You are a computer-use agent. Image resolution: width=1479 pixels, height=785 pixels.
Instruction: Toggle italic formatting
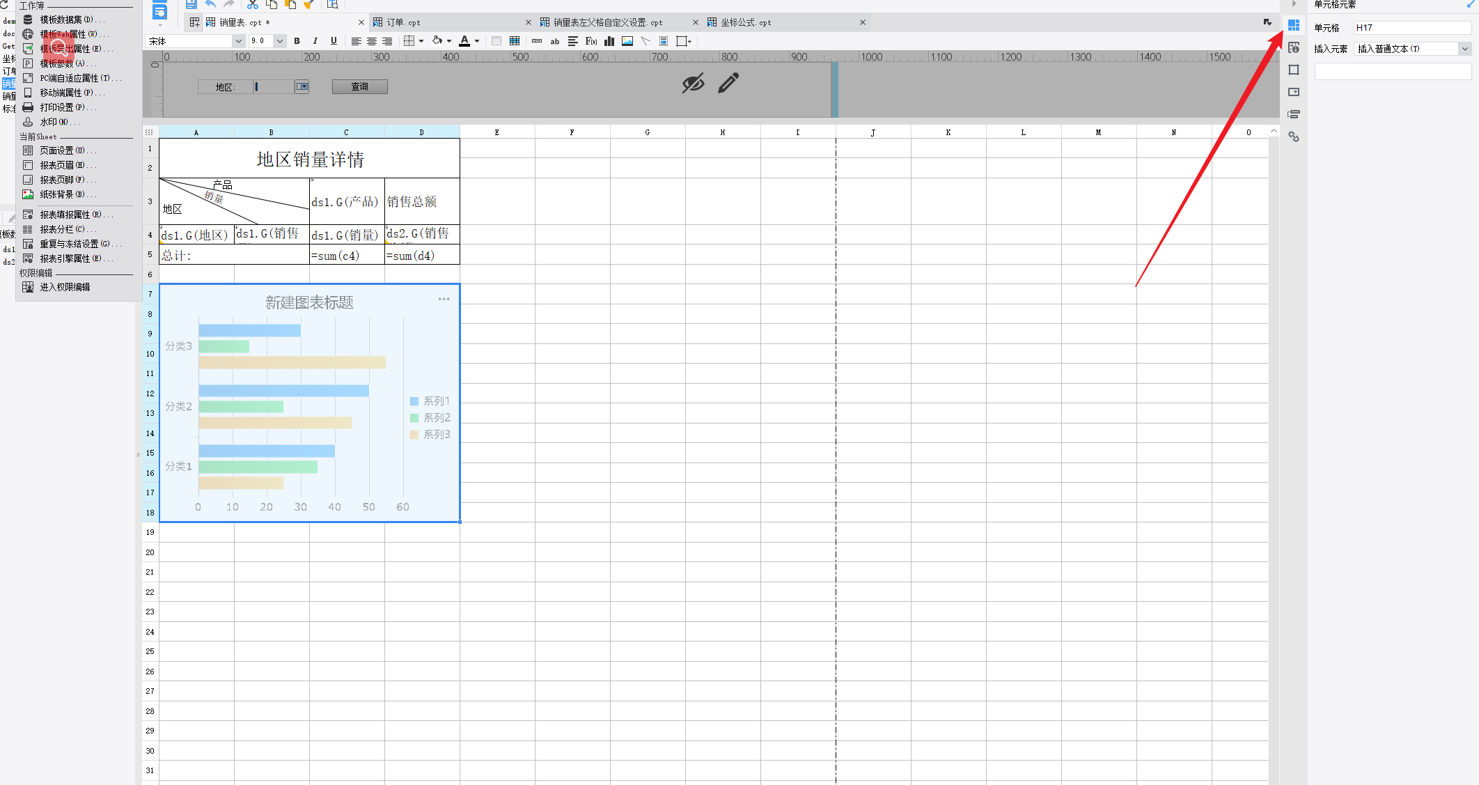click(315, 41)
